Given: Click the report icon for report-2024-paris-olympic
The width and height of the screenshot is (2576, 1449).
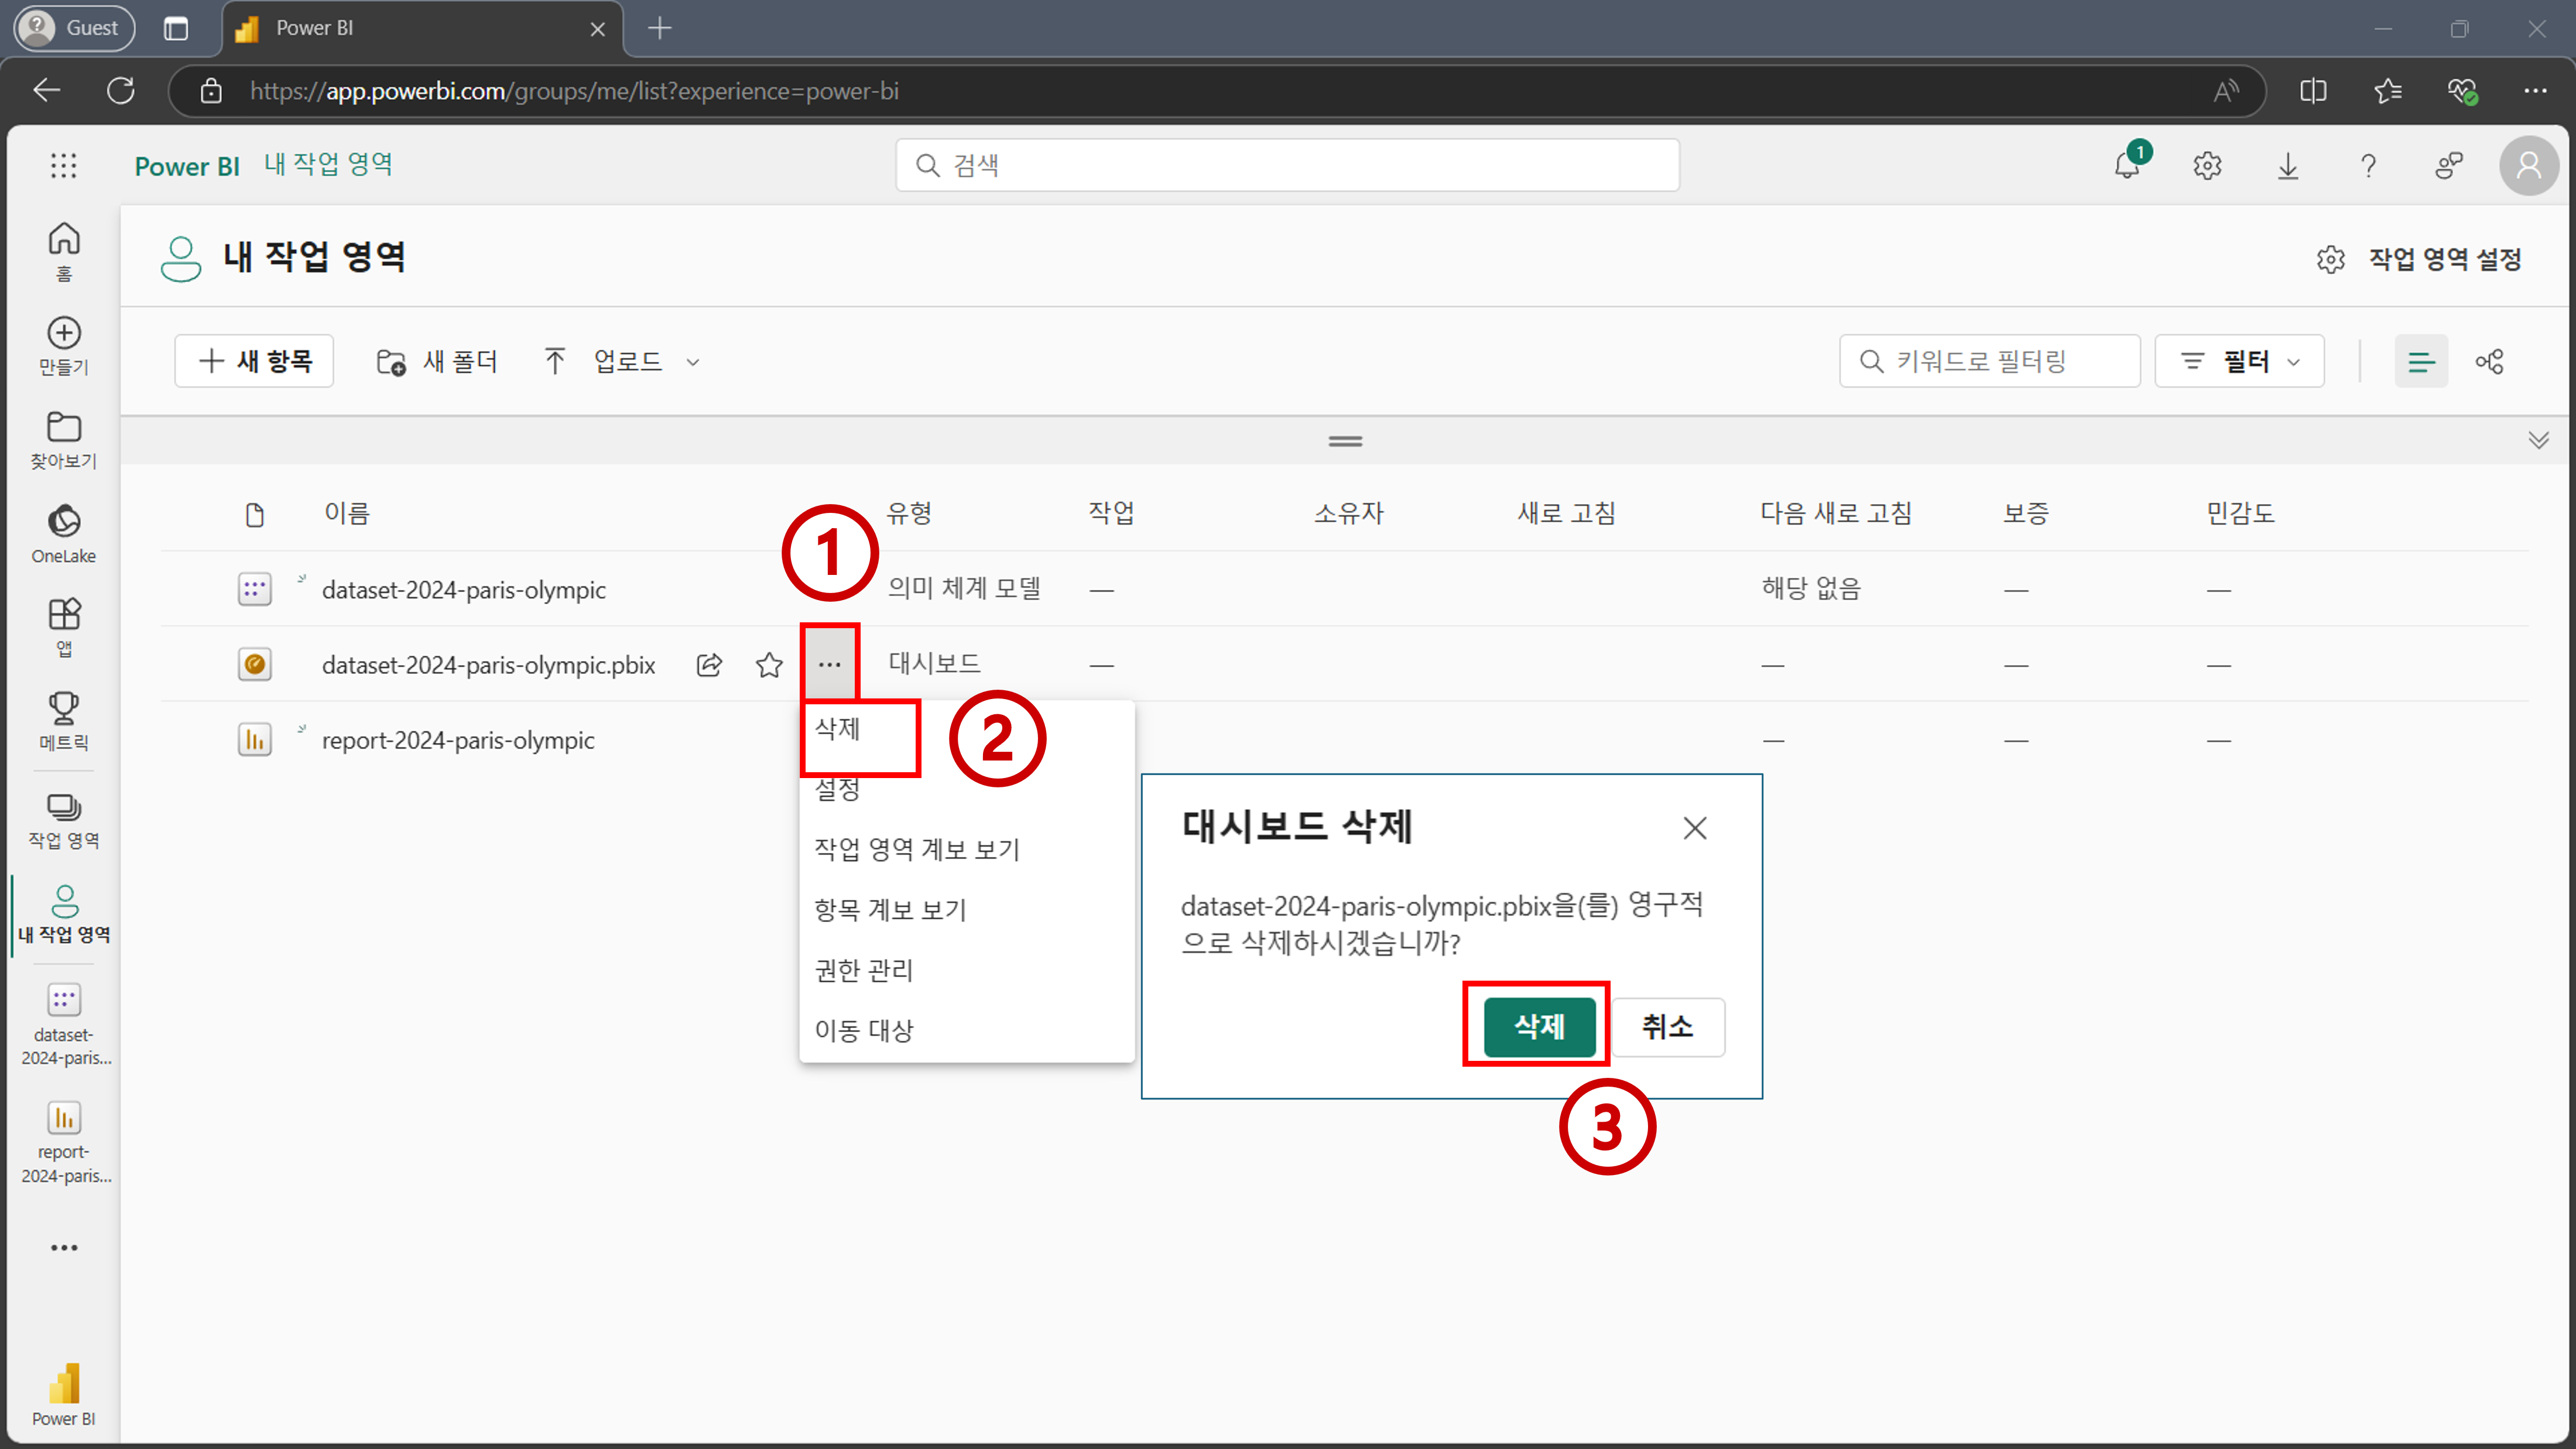Looking at the screenshot, I should click(254, 739).
